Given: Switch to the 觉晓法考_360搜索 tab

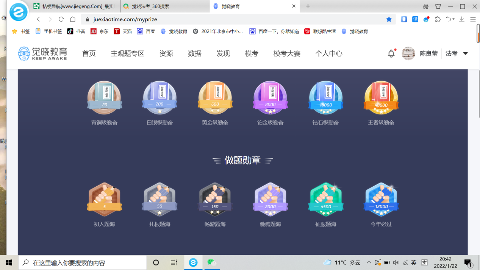Looking at the screenshot, I should point(165,6).
